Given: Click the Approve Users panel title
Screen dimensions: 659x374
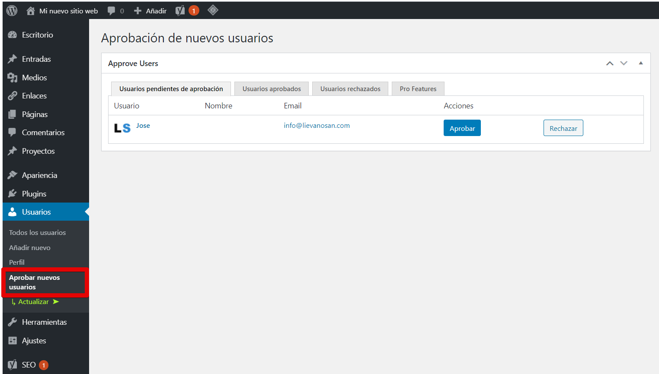Looking at the screenshot, I should point(133,63).
